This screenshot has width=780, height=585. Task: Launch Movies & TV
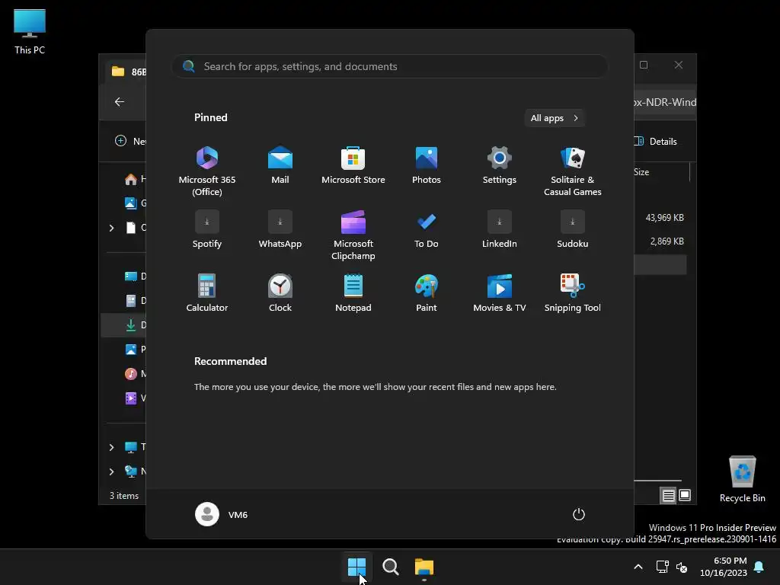coord(500,293)
